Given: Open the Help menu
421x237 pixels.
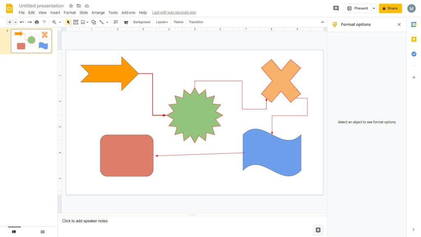Looking at the screenshot, I should (143, 13).
